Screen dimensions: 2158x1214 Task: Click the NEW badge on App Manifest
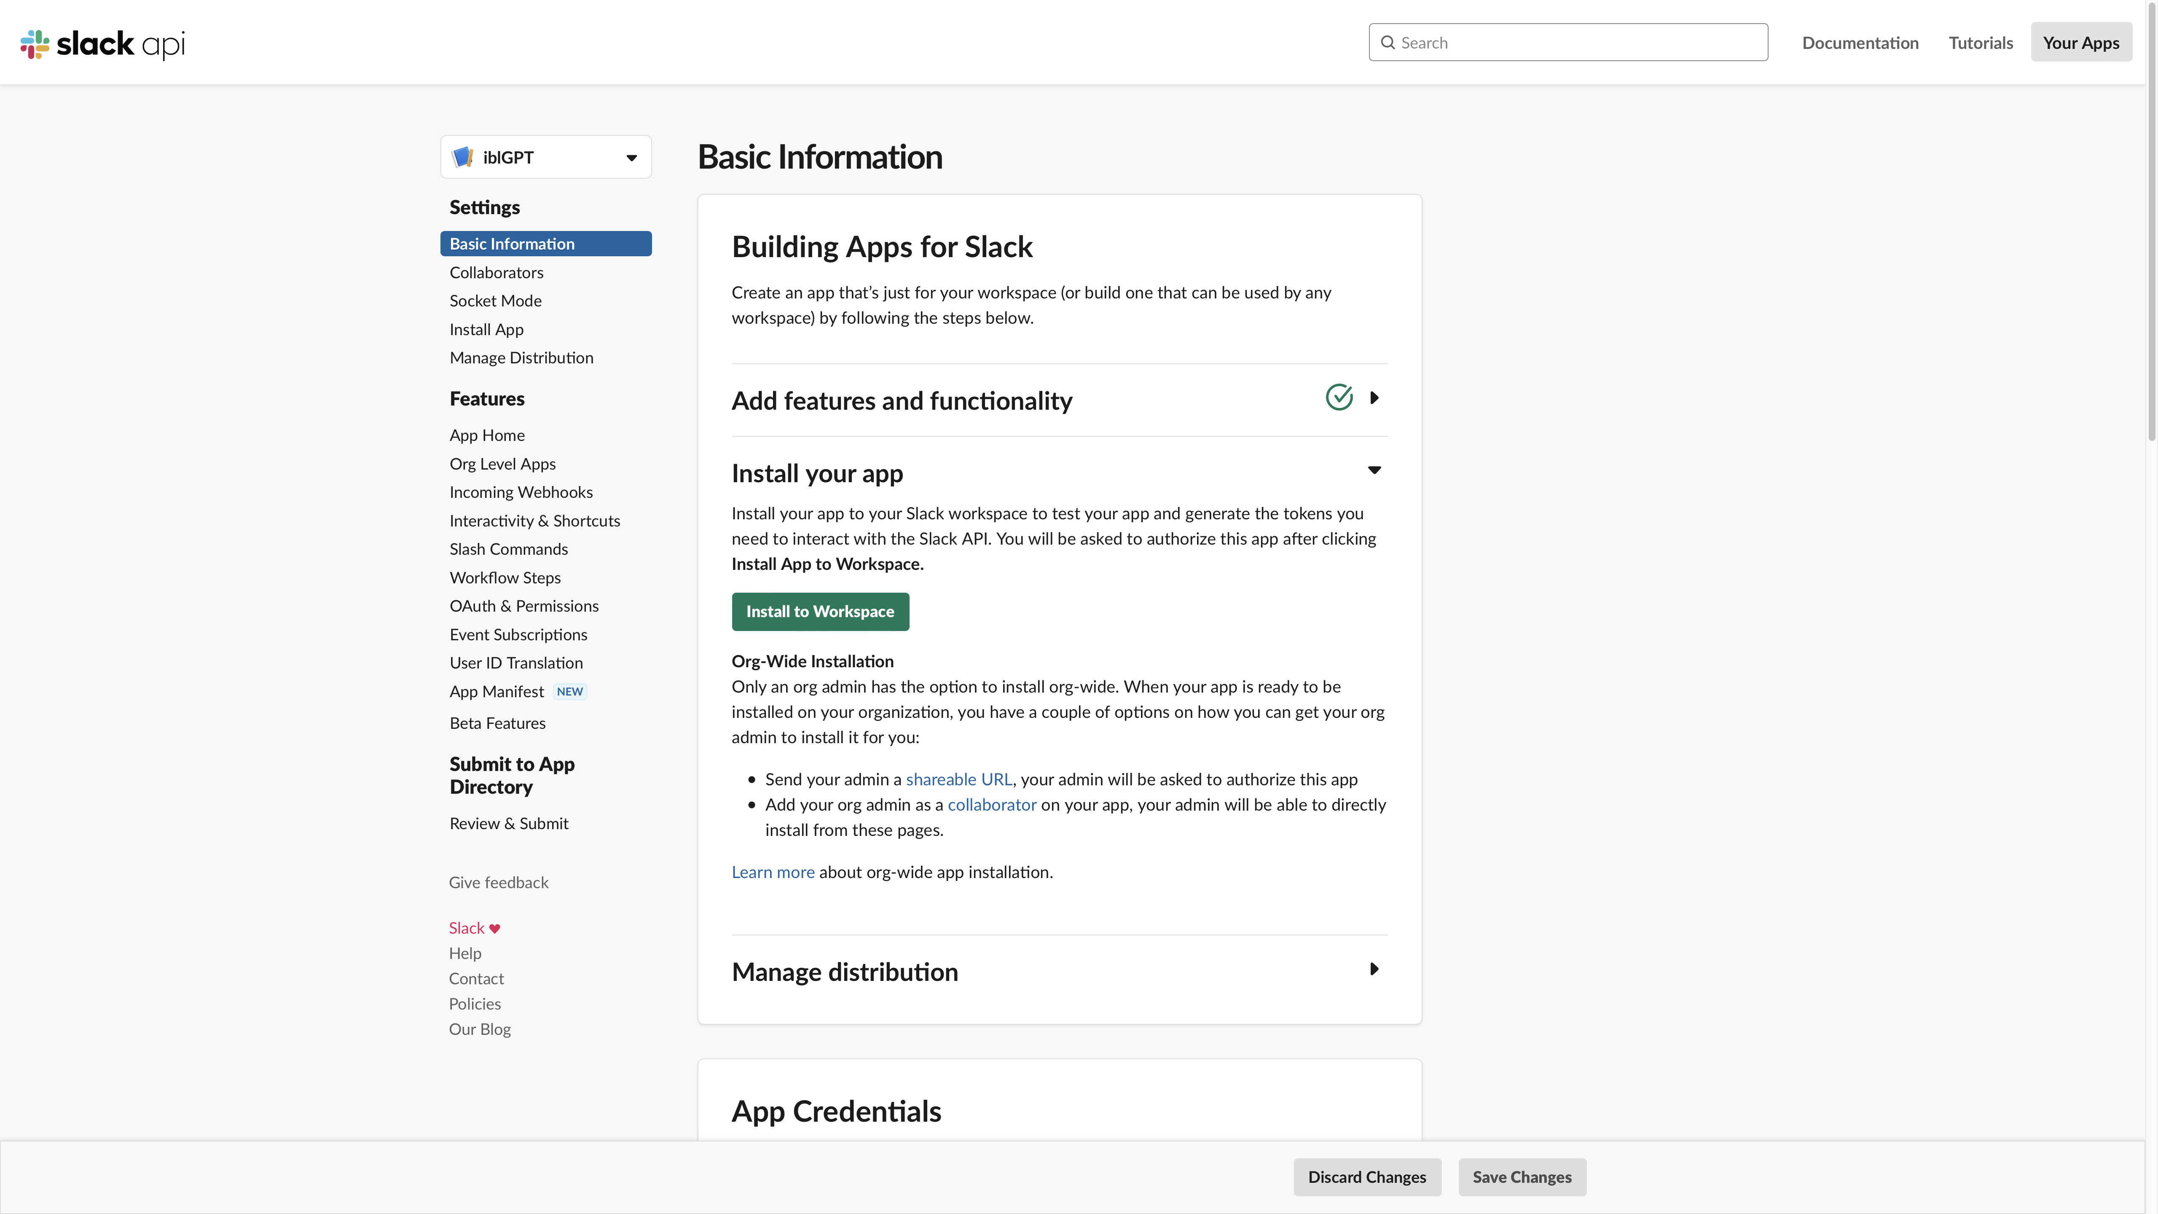(x=569, y=691)
